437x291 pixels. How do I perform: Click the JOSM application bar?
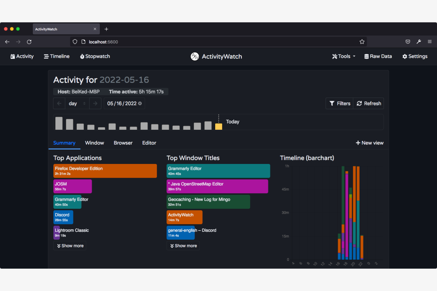click(73, 186)
